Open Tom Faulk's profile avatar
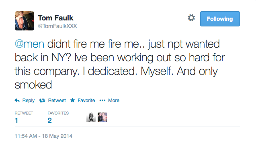256x151 pixels. (x=25, y=21)
